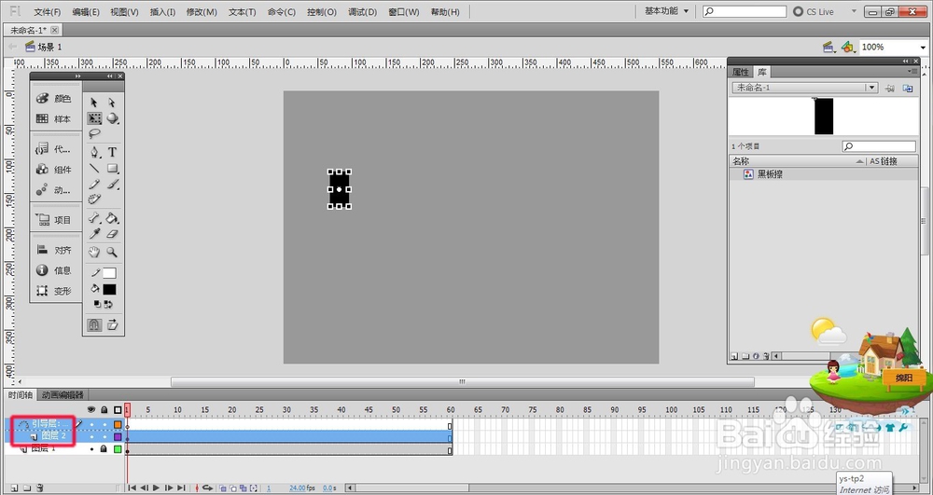Open the 信息 (Info) panel
Viewport: 933px width, 495px height.
pos(55,270)
